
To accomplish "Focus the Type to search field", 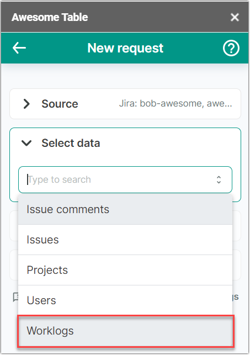I will pyautogui.click(x=125, y=180).
